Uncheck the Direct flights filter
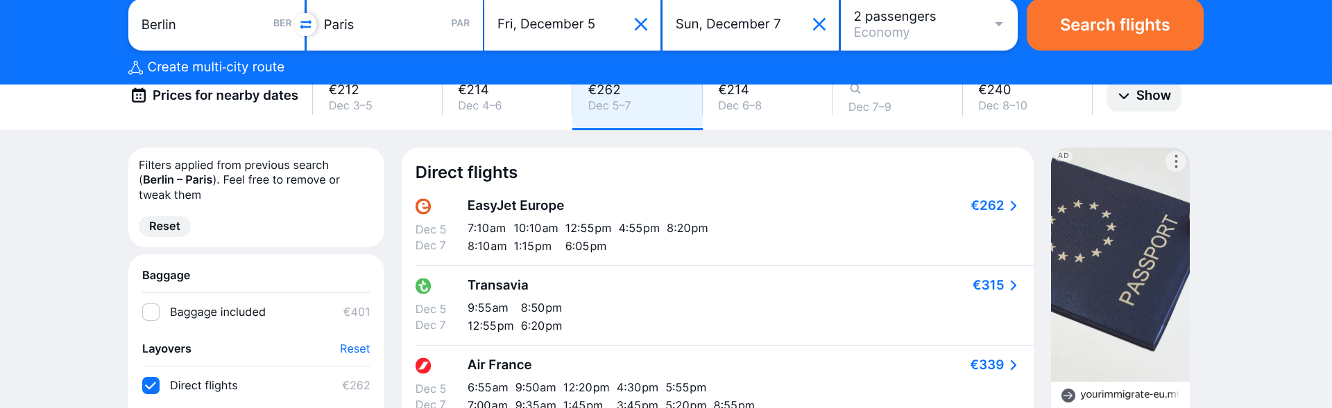This screenshot has height=408, width=1332. click(151, 386)
